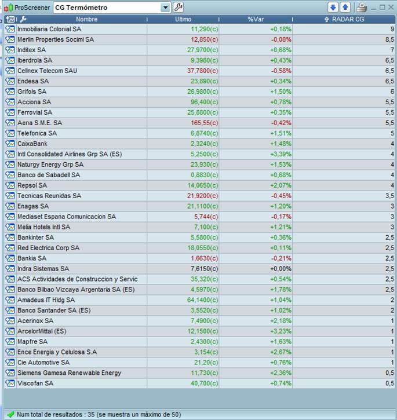Click the blue up-arrow button in title bar
The width and height of the screenshot is (397, 420).
click(x=345, y=7)
